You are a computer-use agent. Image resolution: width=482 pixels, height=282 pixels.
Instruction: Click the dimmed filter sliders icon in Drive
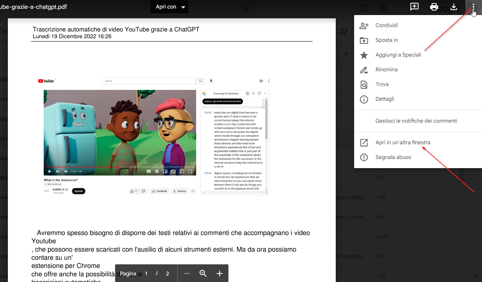coord(246,8)
